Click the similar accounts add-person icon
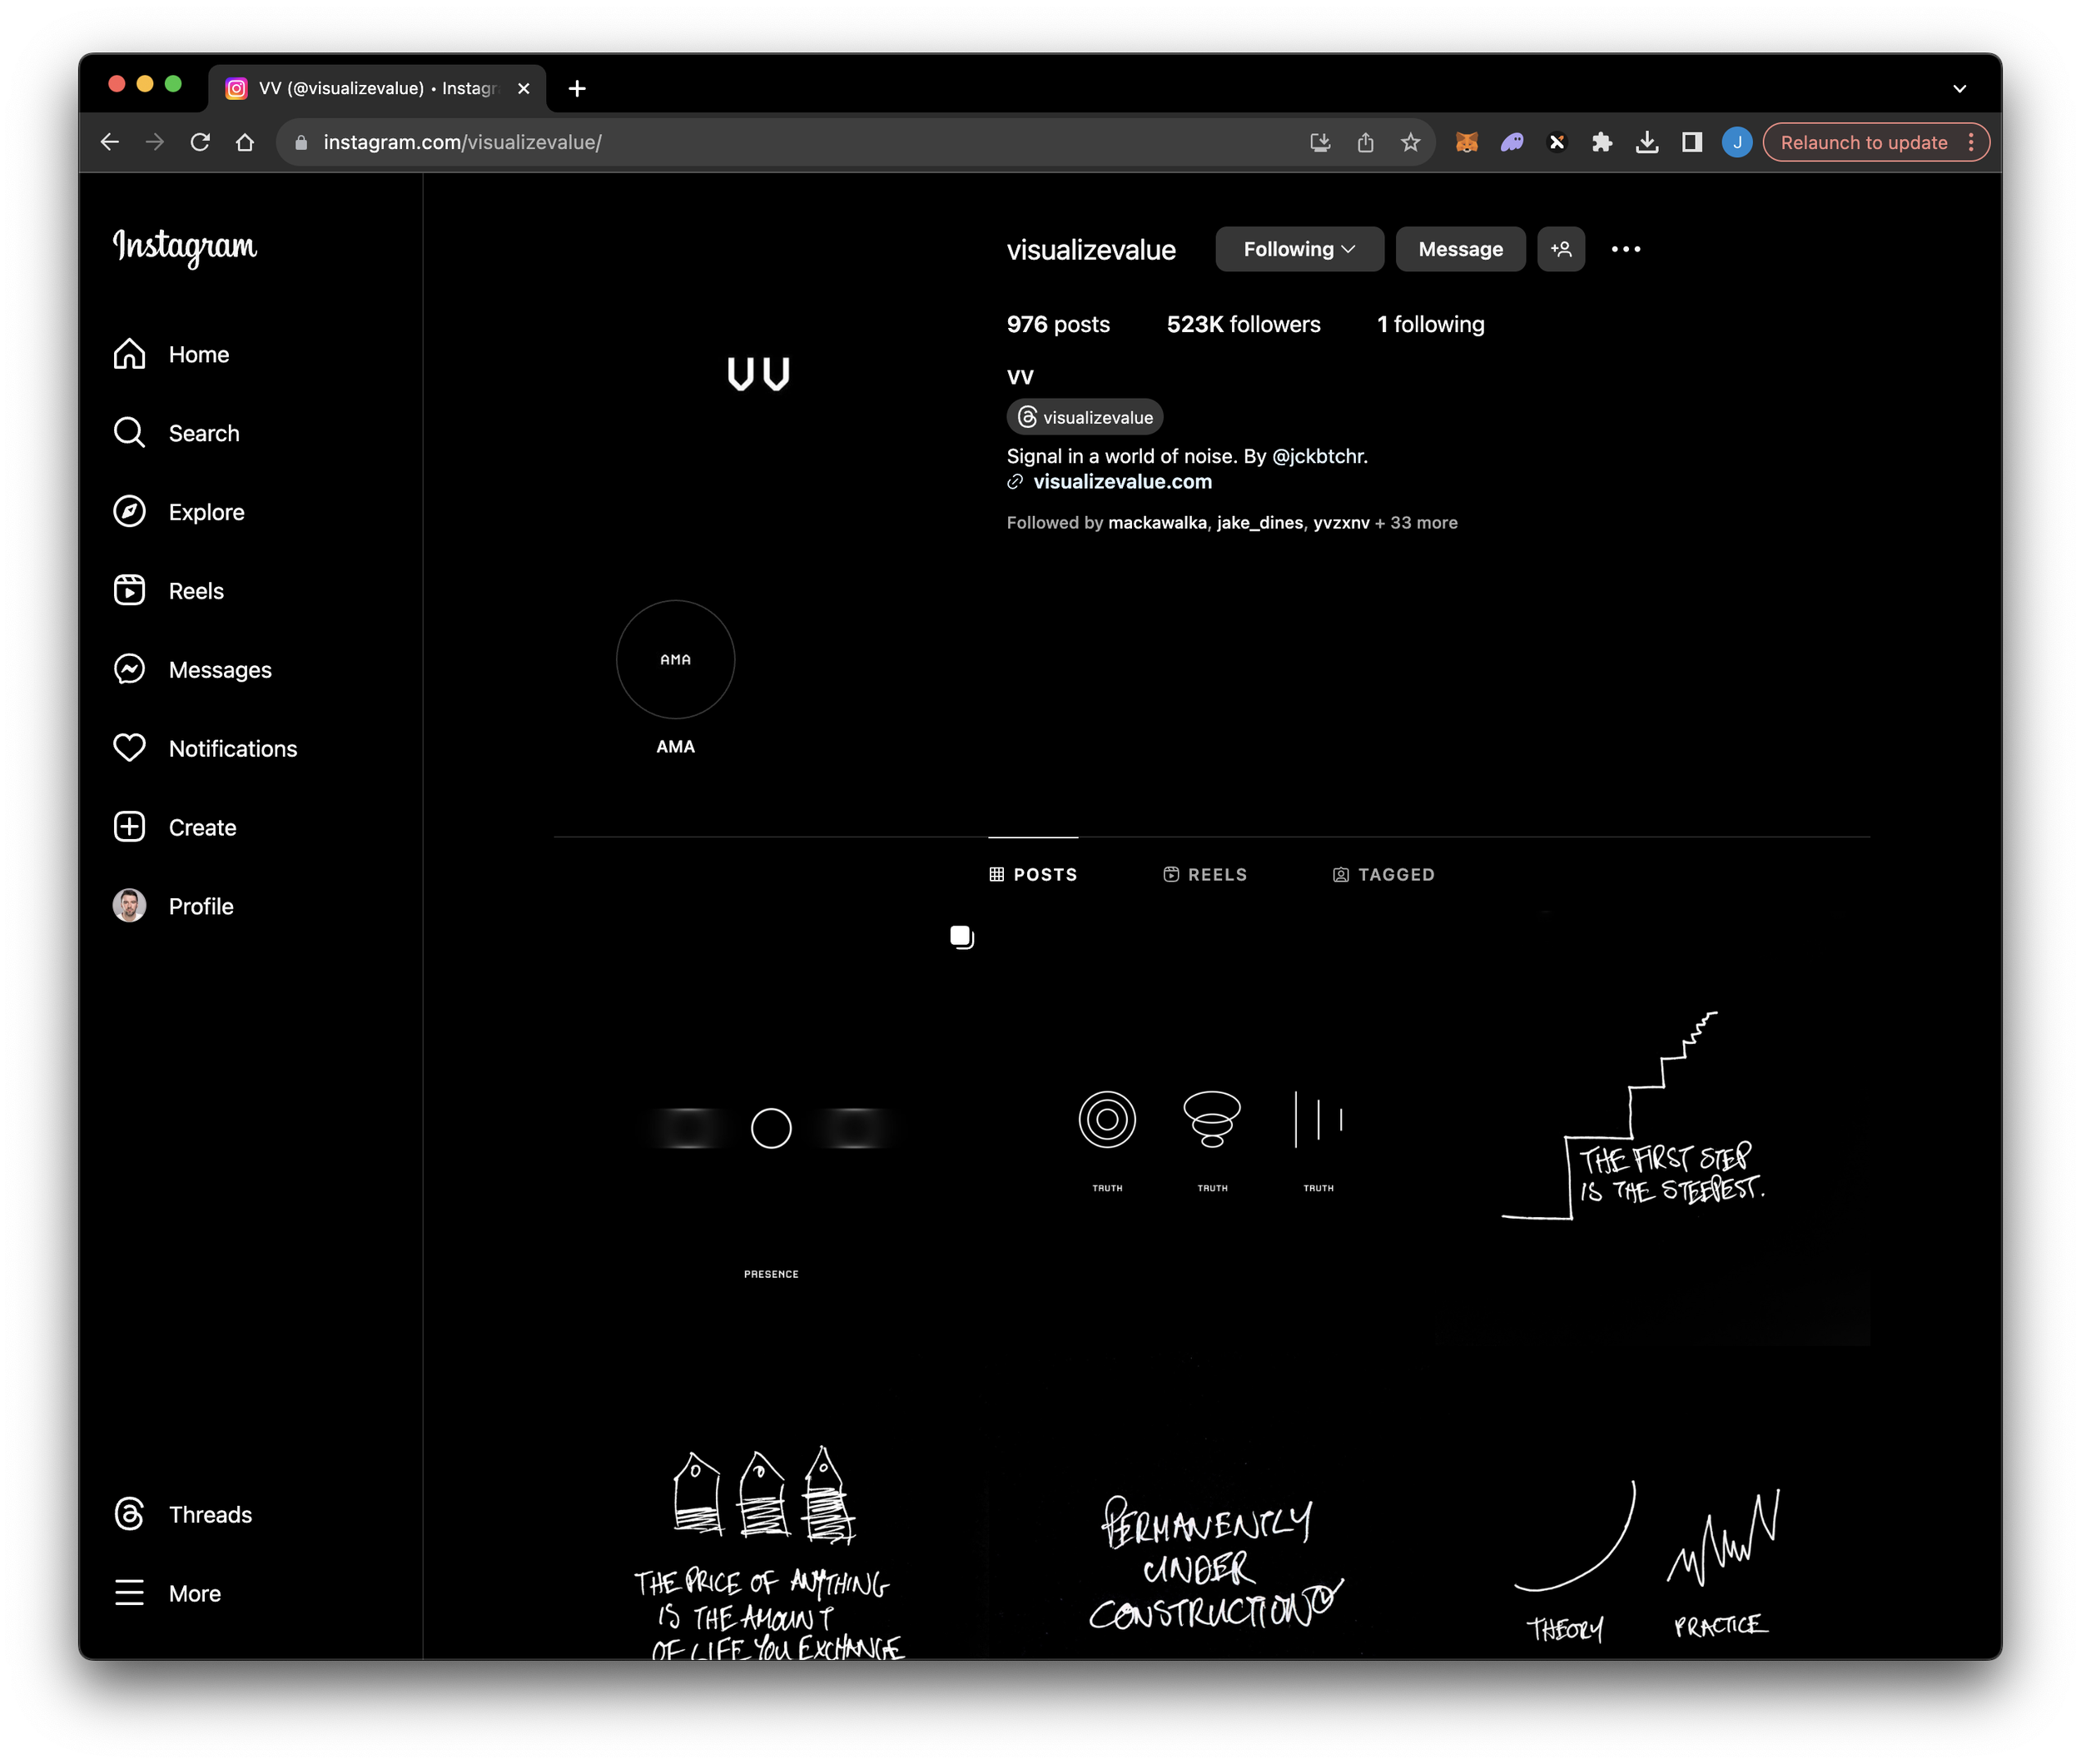The height and width of the screenshot is (1764, 2081). pos(1560,249)
